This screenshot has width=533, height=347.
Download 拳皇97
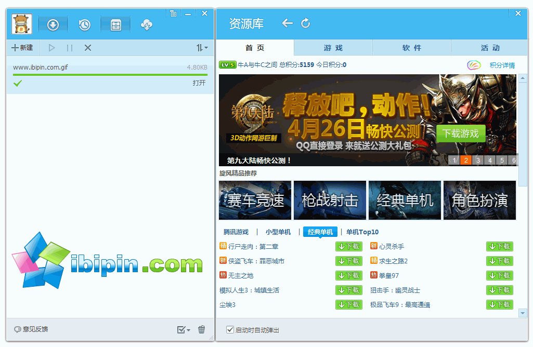pos(500,276)
